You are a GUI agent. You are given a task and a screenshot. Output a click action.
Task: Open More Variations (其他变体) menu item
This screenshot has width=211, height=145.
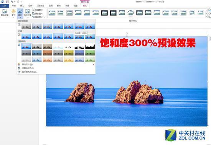pyautogui.click(x=56, y=64)
